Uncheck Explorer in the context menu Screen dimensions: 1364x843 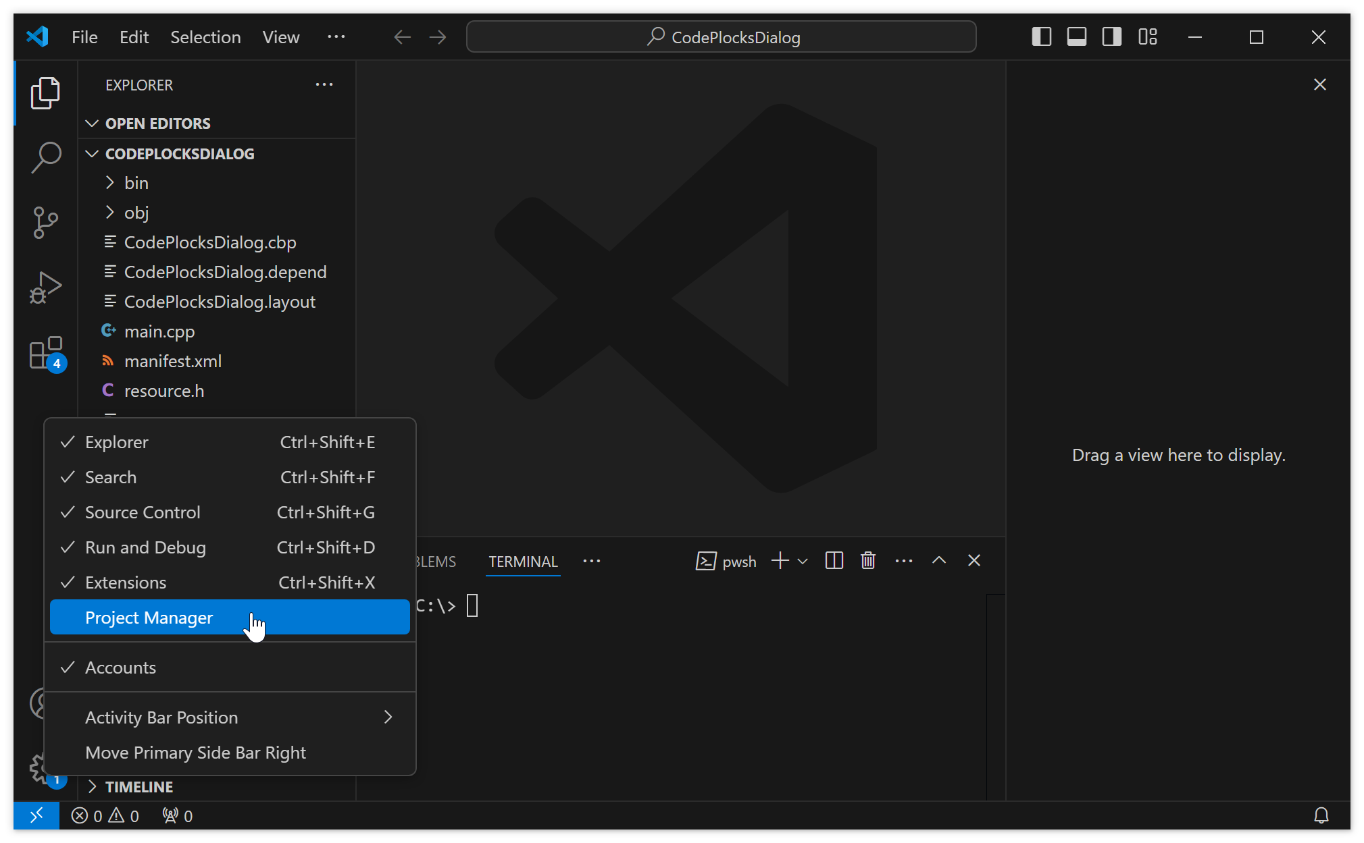click(x=230, y=442)
